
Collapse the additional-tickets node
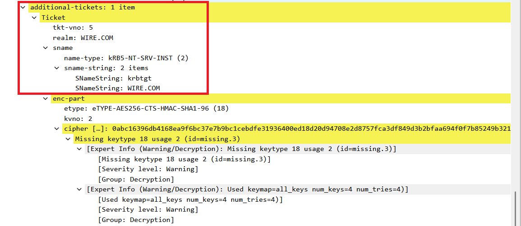[x=23, y=7]
